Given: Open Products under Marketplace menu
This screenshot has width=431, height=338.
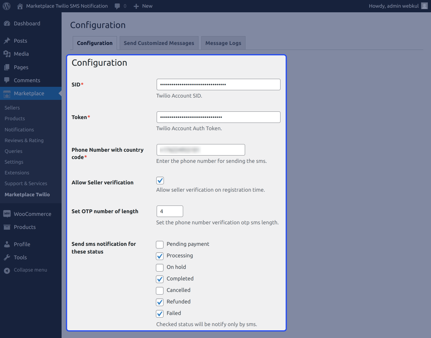Looking at the screenshot, I should (15, 119).
